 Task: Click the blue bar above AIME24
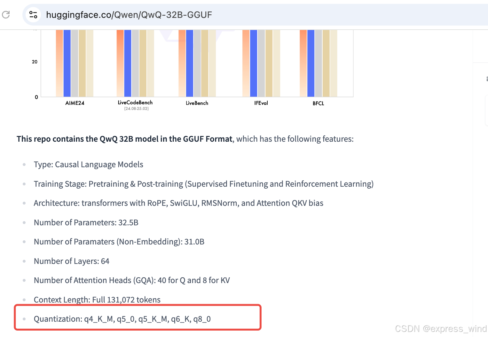click(x=67, y=63)
